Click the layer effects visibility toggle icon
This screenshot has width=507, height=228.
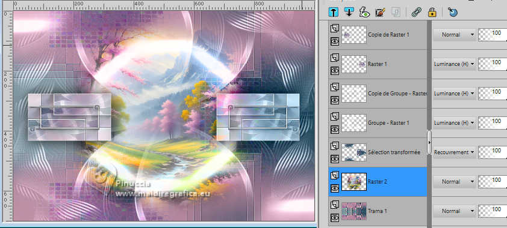(x=364, y=13)
